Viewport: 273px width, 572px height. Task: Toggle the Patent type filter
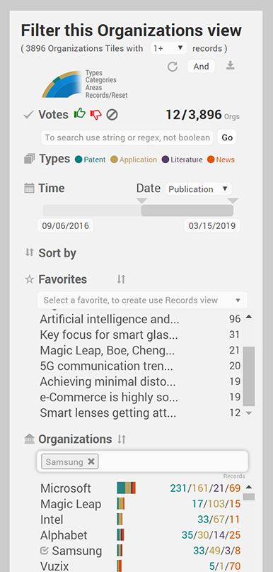(x=90, y=159)
